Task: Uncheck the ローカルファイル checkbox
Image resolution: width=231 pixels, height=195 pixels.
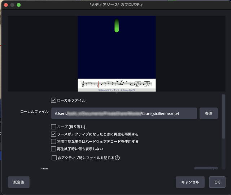Action: 54,100
